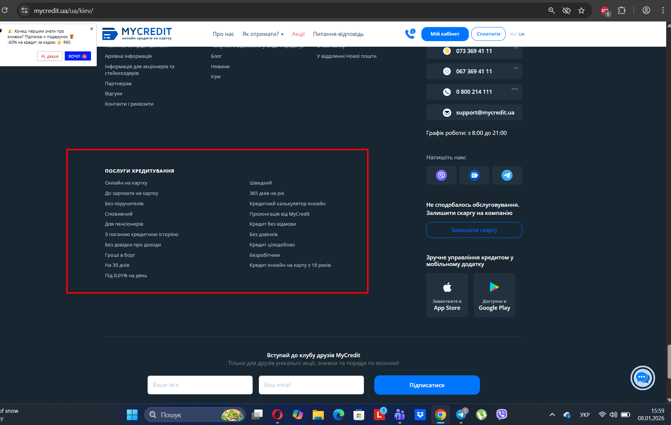Viewport: 671px width, 425px height.
Task: Open 'Кредитний калькулятор онлайн' link
Action: coord(287,203)
